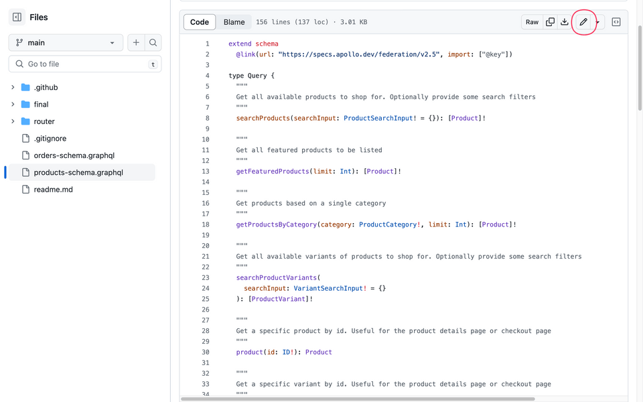The height and width of the screenshot is (402, 643).
Task: Click line number 18
Action: 206,224
